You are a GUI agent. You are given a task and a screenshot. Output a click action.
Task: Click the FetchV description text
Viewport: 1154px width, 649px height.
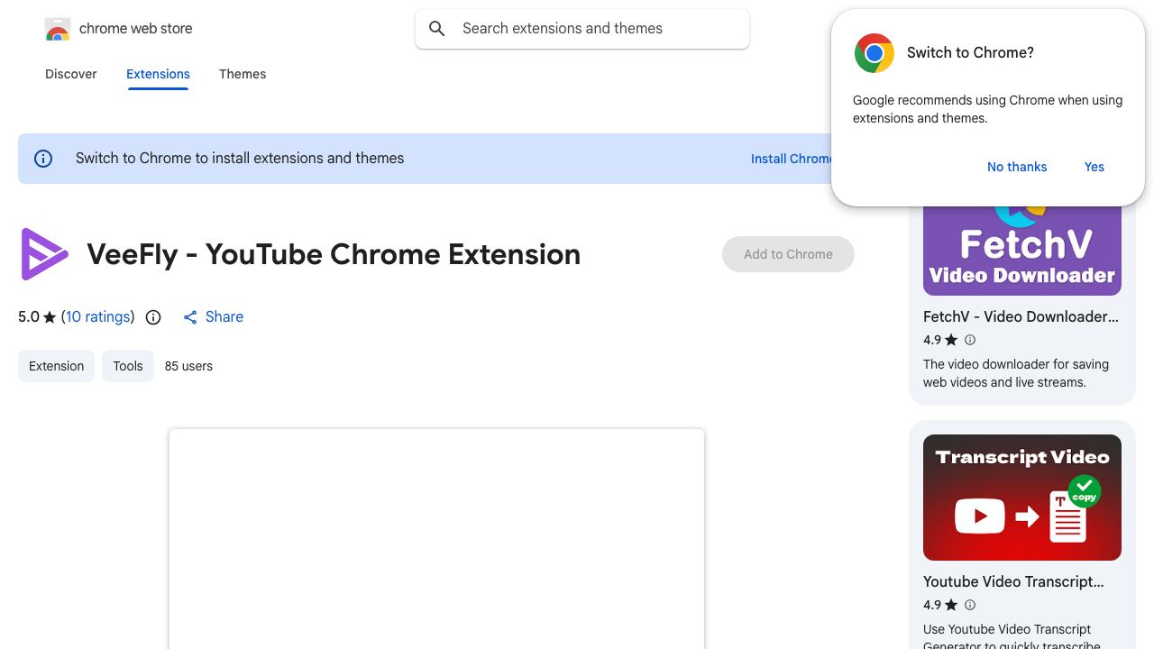pyautogui.click(x=1016, y=373)
